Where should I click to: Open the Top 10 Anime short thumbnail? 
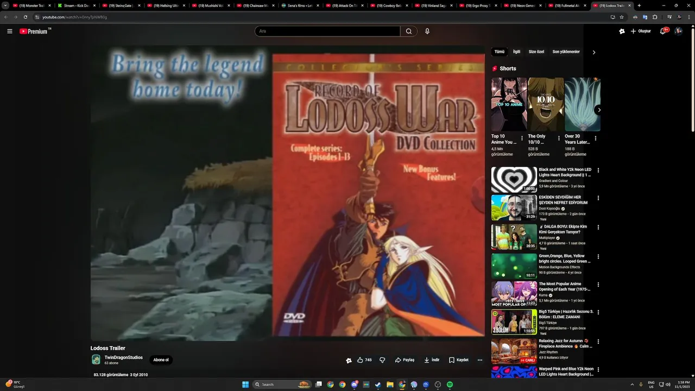[x=509, y=104]
